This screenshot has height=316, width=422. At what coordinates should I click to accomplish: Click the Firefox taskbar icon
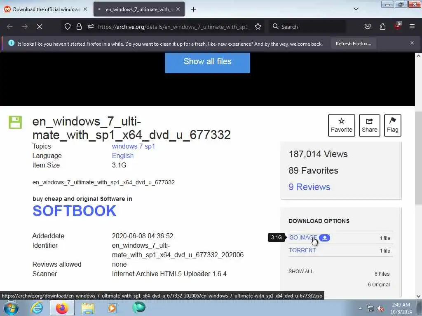point(62,308)
